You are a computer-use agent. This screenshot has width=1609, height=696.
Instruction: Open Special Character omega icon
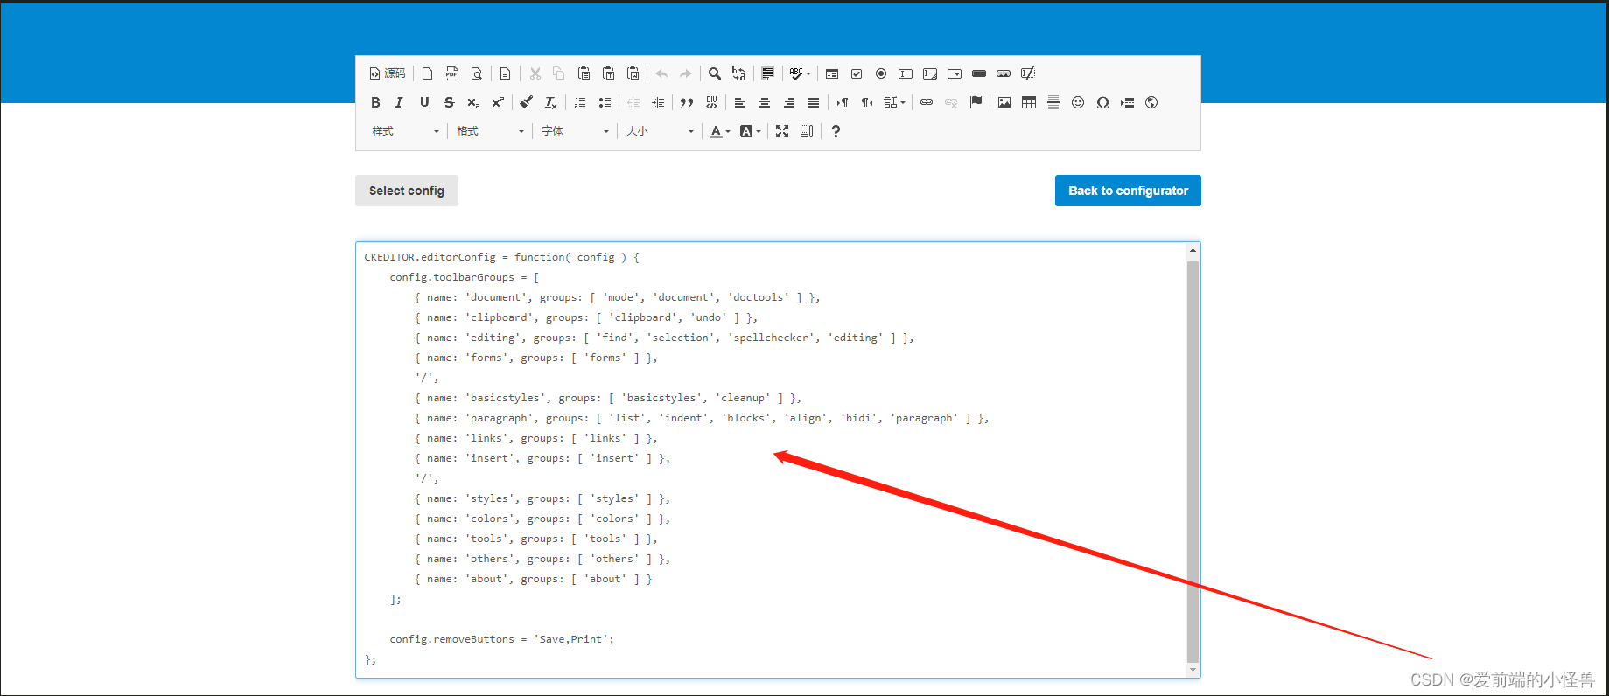coord(1102,102)
